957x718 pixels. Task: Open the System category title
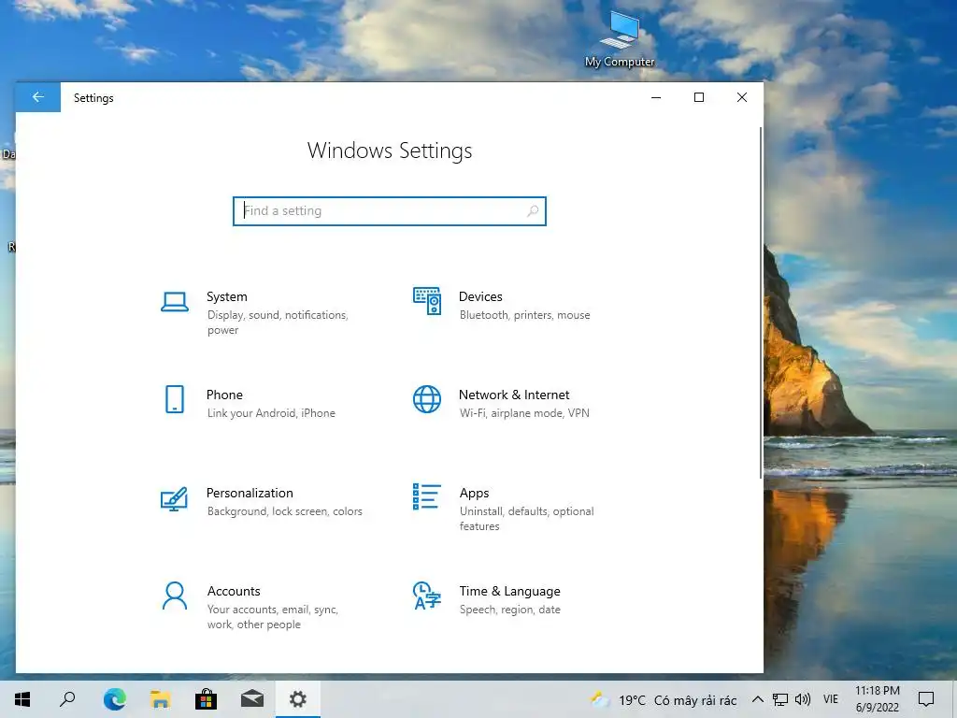[226, 296]
